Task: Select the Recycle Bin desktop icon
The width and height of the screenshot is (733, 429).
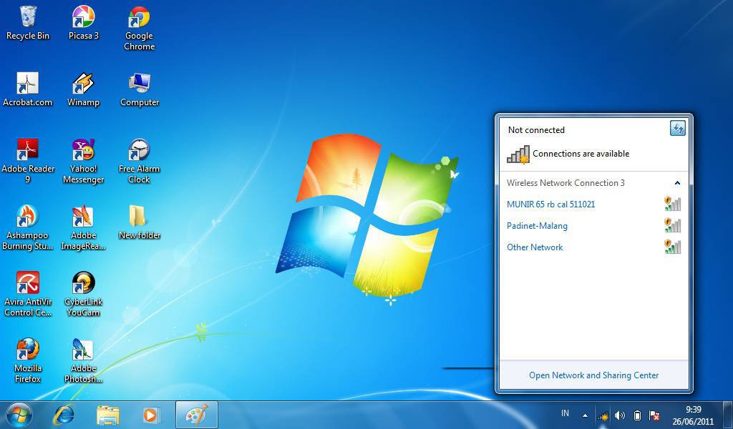Action: (x=28, y=24)
